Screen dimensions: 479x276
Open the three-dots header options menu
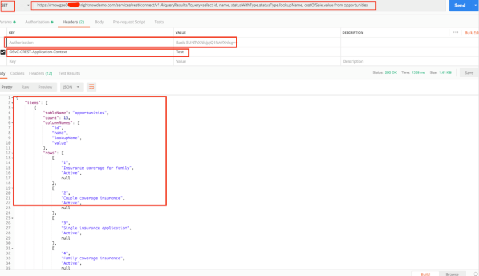[456, 32]
